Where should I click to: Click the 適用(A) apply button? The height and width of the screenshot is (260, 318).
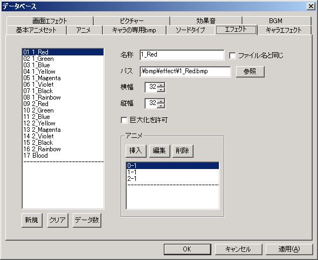tap(289, 249)
